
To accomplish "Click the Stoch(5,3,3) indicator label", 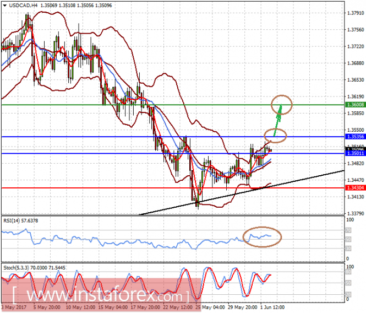I will point(35,268).
